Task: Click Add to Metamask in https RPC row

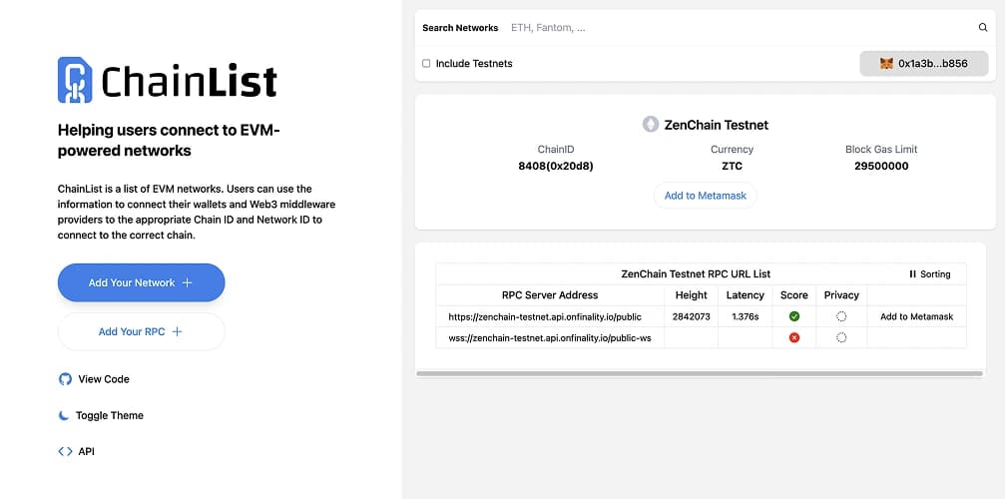Action: (x=916, y=316)
